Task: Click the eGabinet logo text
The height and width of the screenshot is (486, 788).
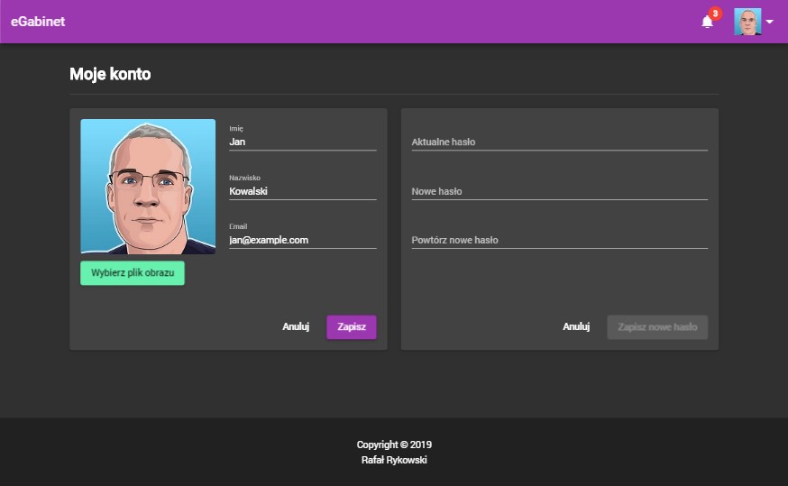Action: (x=38, y=22)
